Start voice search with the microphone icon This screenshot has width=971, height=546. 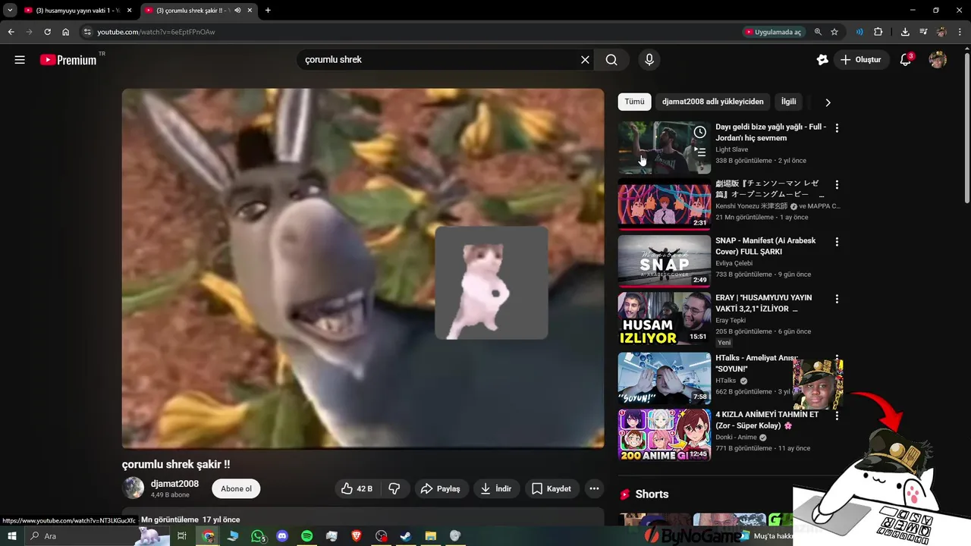[x=649, y=60]
